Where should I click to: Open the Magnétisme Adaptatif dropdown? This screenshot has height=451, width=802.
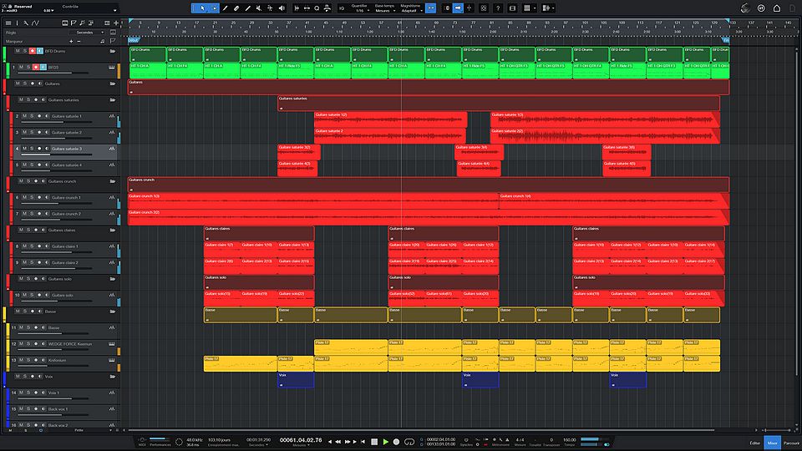(x=411, y=10)
